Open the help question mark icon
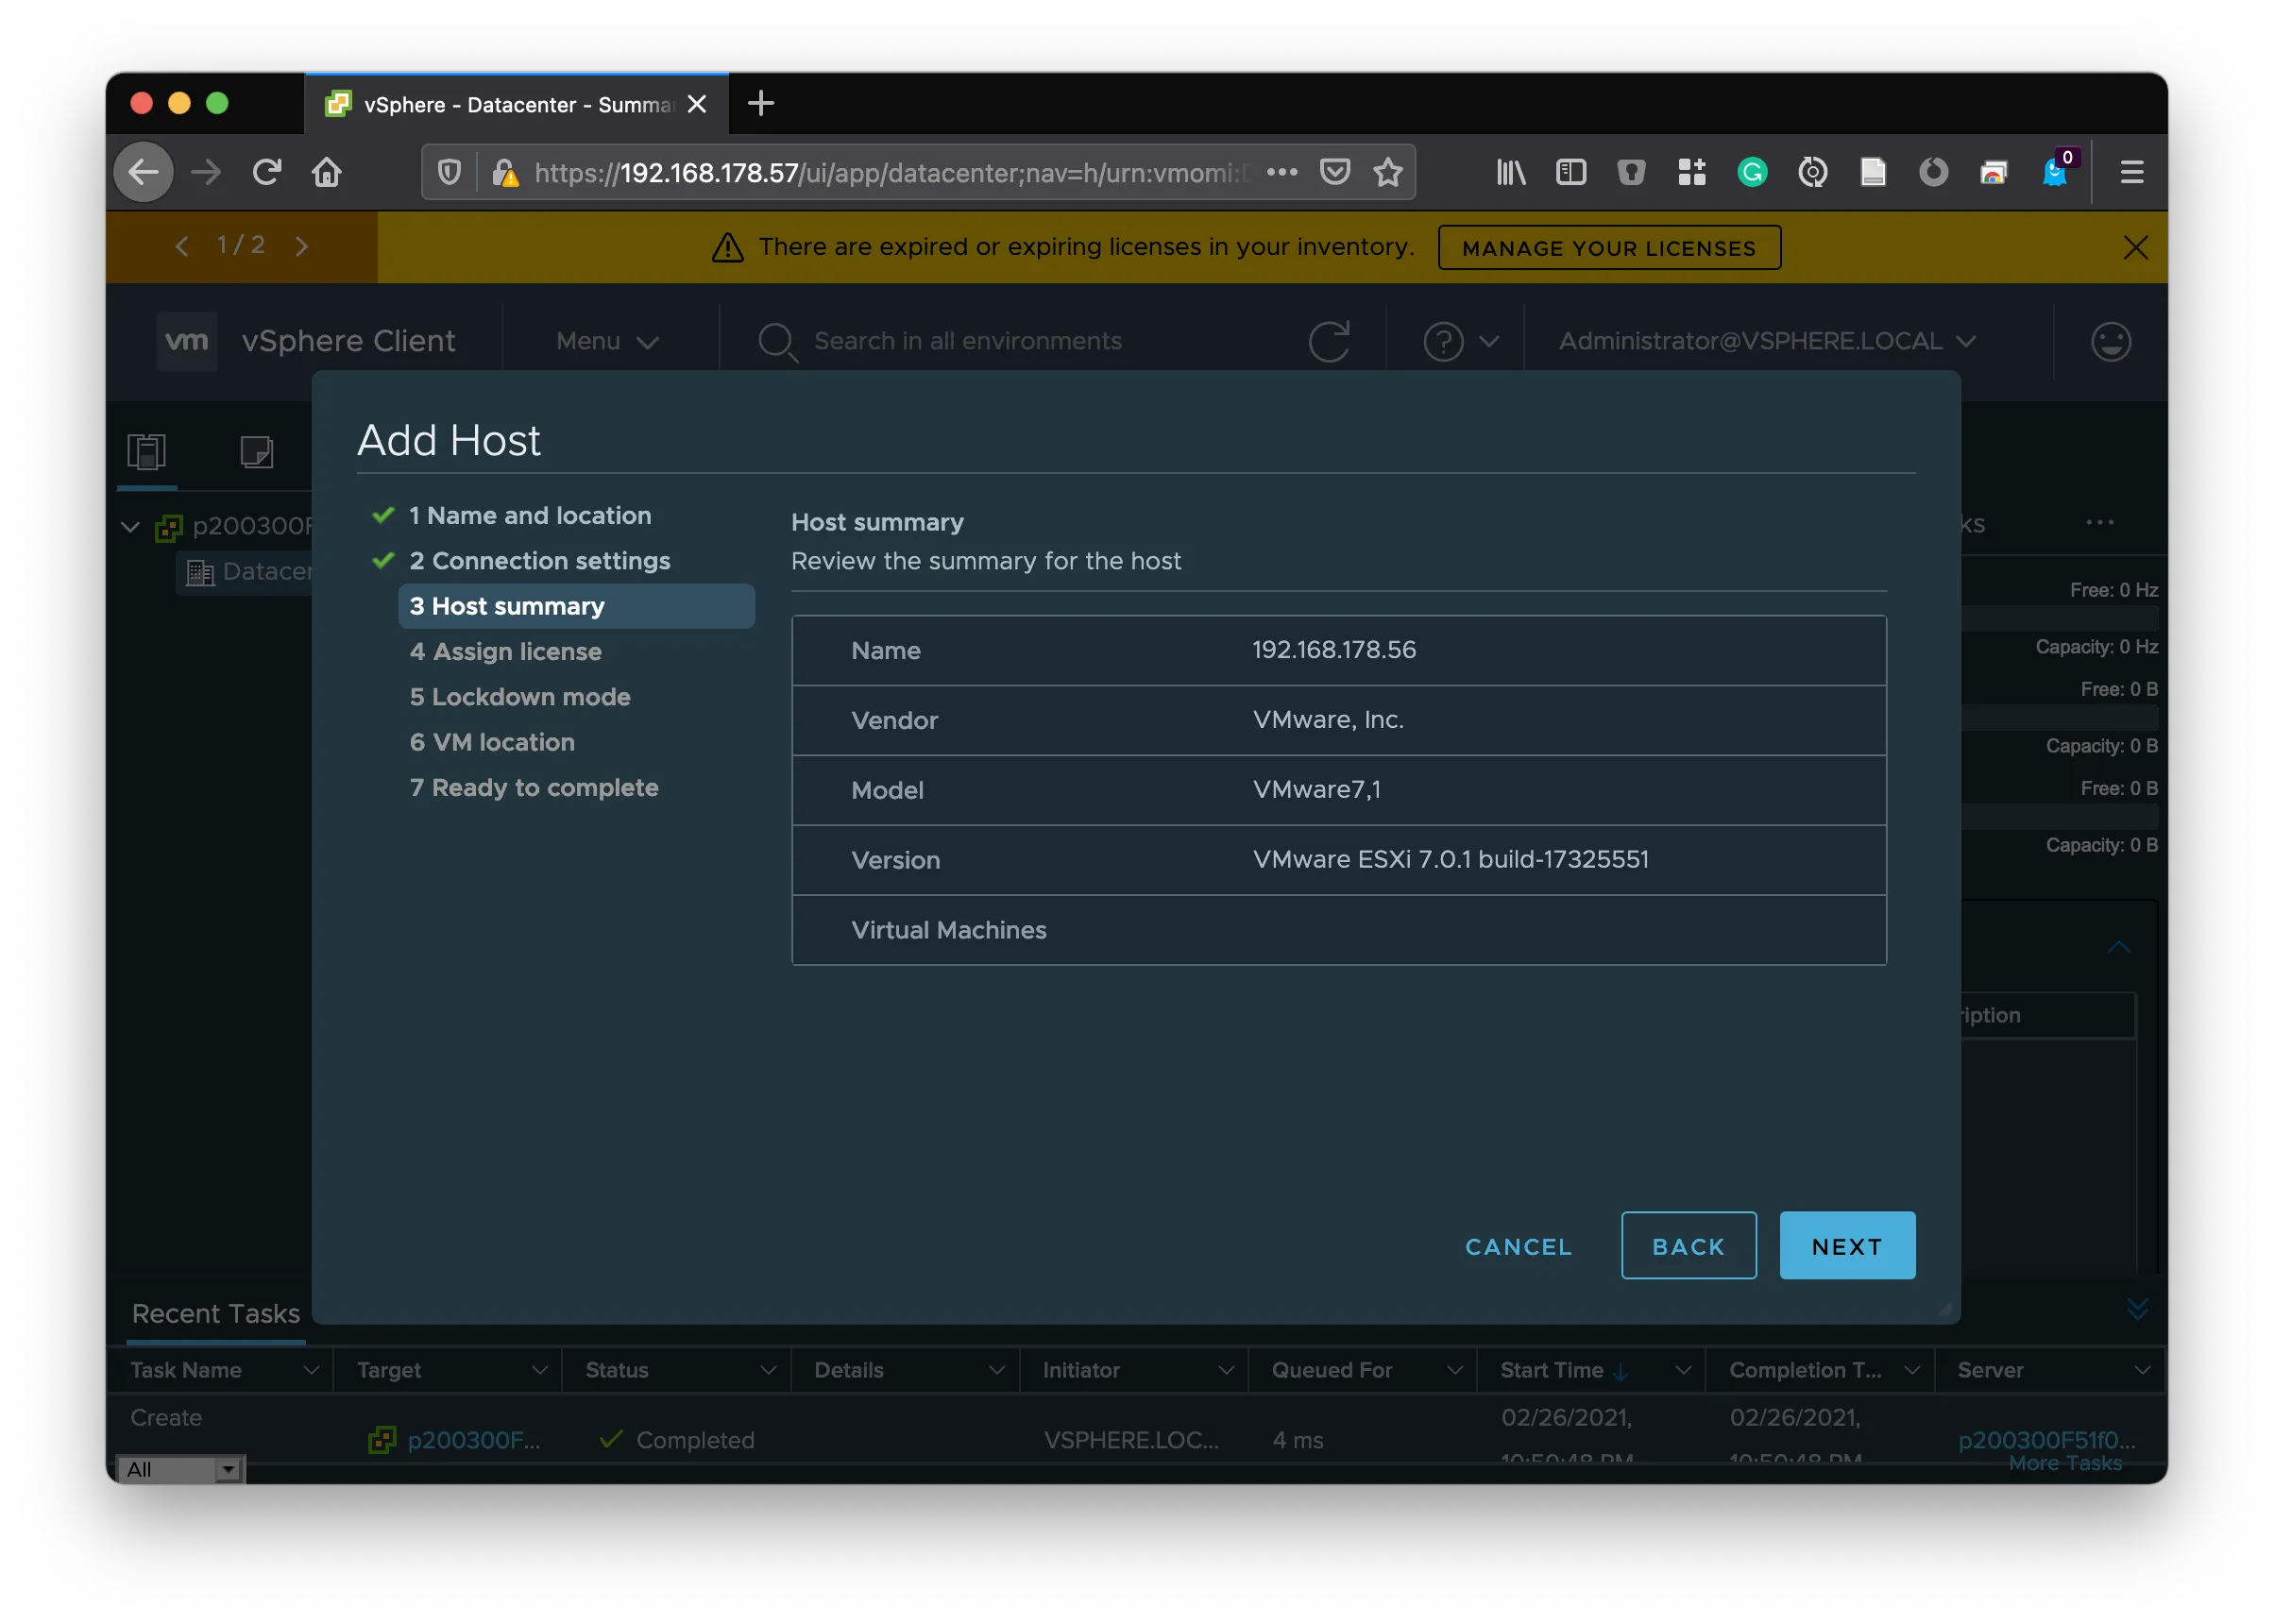Image resolution: width=2274 pixels, height=1624 pixels. click(1443, 342)
